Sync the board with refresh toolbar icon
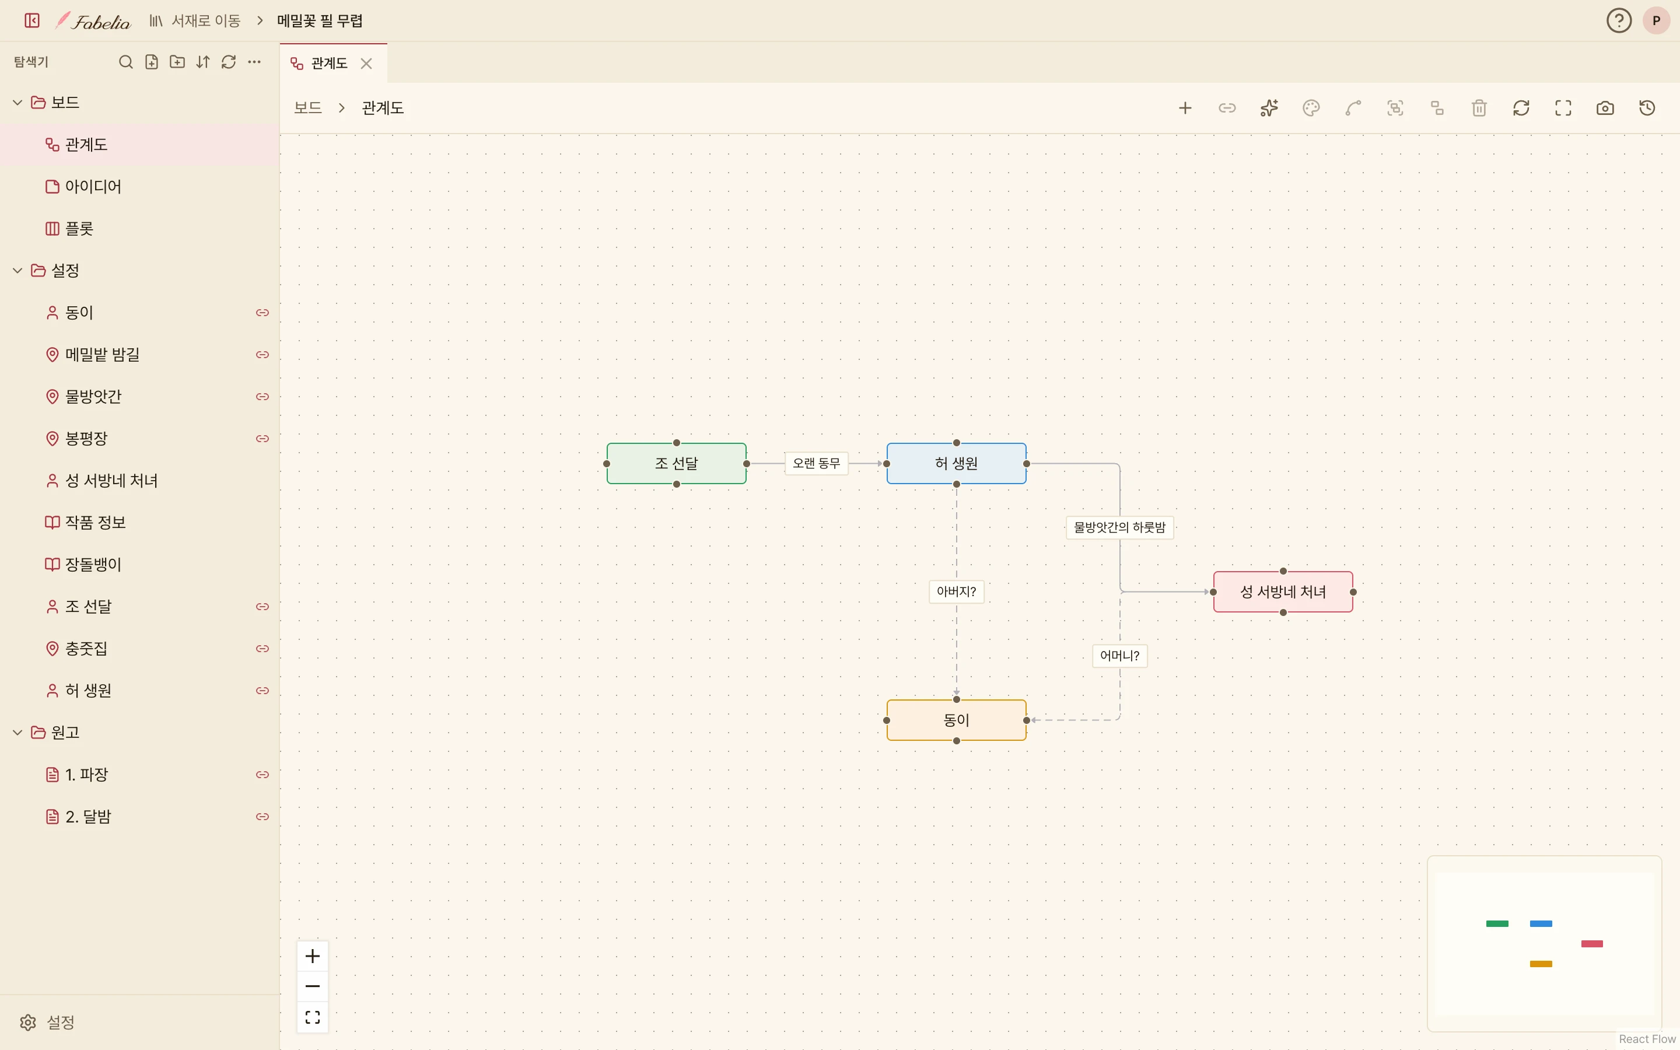Image resolution: width=1680 pixels, height=1050 pixels. point(1521,108)
